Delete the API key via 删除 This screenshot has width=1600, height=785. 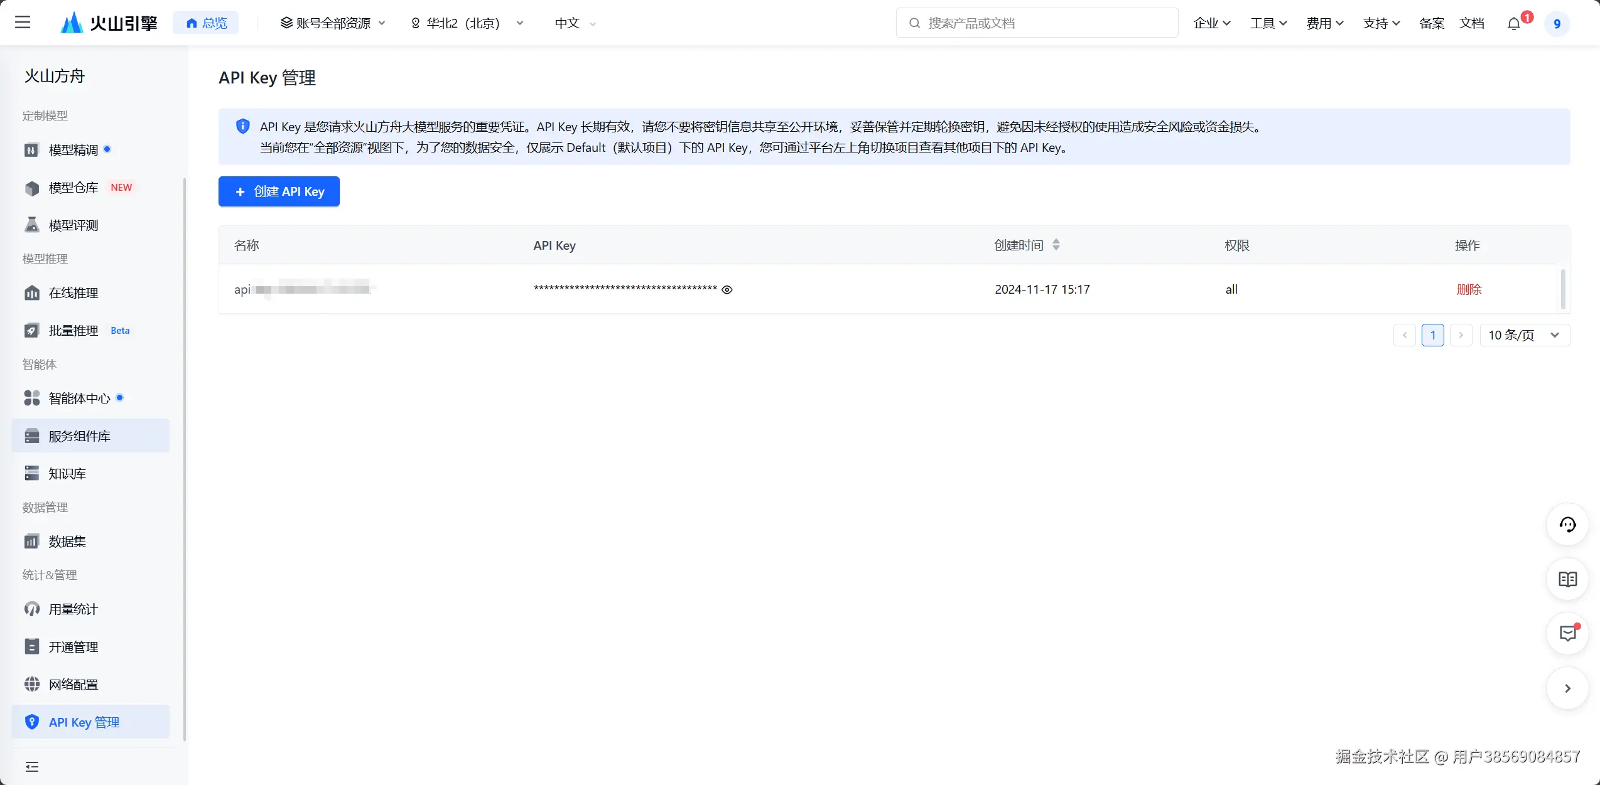pyautogui.click(x=1469, y=289)
